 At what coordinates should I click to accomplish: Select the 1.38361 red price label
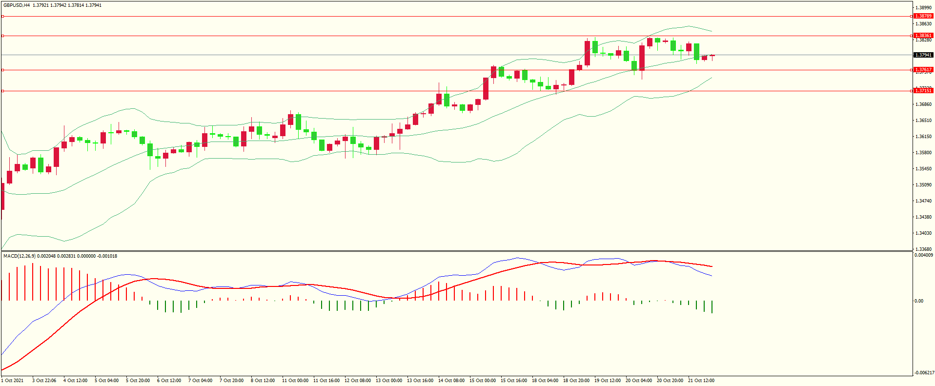pos(923,36)
